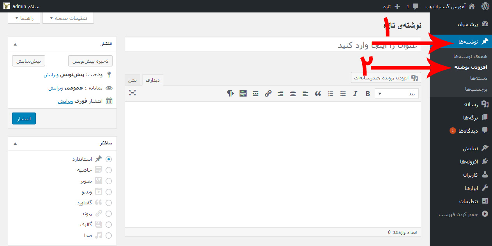Click the insert link chain icon
The height and width of the screenshot is (246, 492).
268,93
